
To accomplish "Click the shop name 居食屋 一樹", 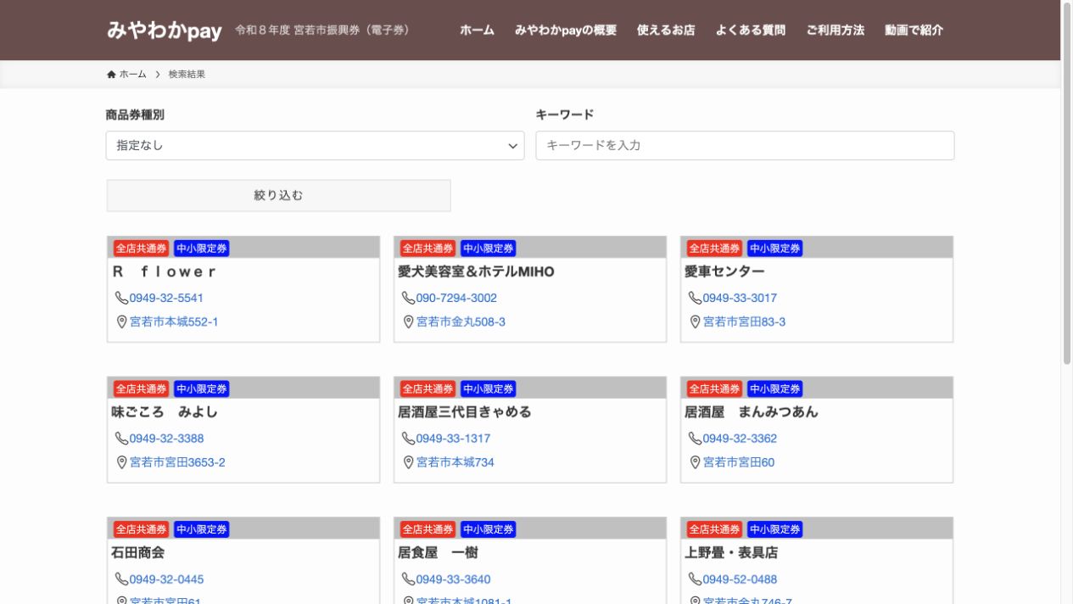I will (x=439, y=553).
